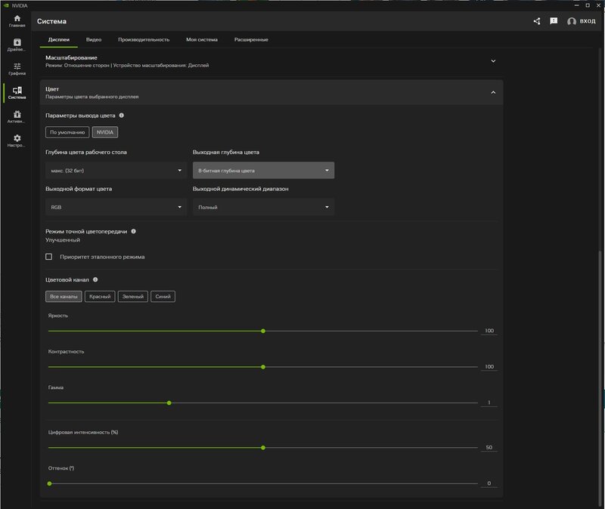This screenshot has width=605, height=509.
Task: Click the Масштабирование section title
Action: pyautogui.click(x=71, y=57)
